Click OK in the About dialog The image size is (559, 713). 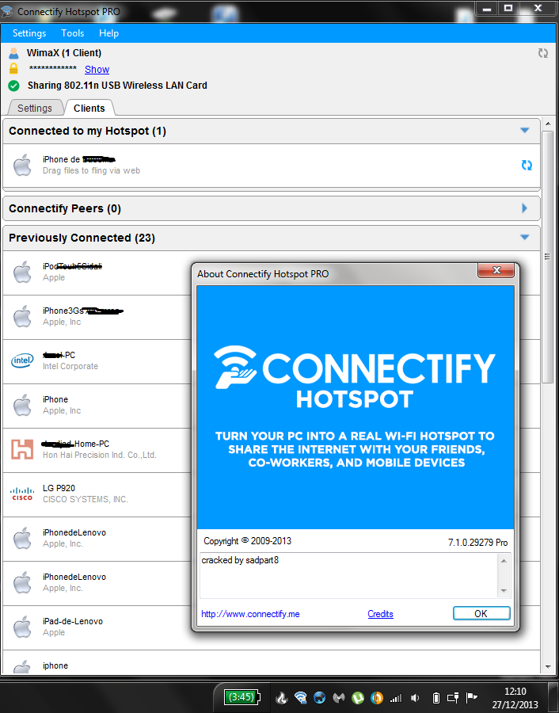pos(481,613)
